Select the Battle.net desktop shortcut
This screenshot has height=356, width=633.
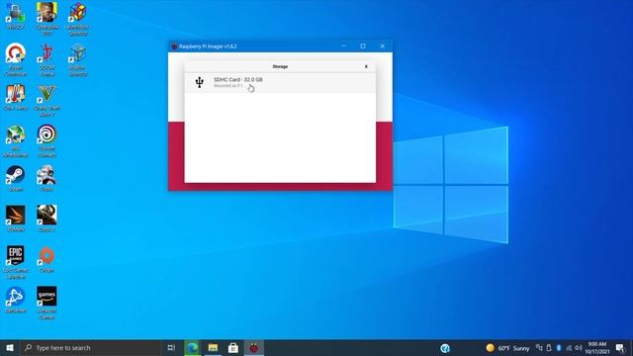16,300
